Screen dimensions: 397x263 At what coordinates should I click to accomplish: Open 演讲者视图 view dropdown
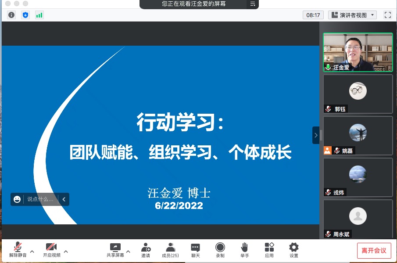click(352, 15)
